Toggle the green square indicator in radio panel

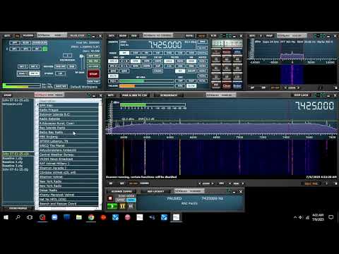pos(45,49)
